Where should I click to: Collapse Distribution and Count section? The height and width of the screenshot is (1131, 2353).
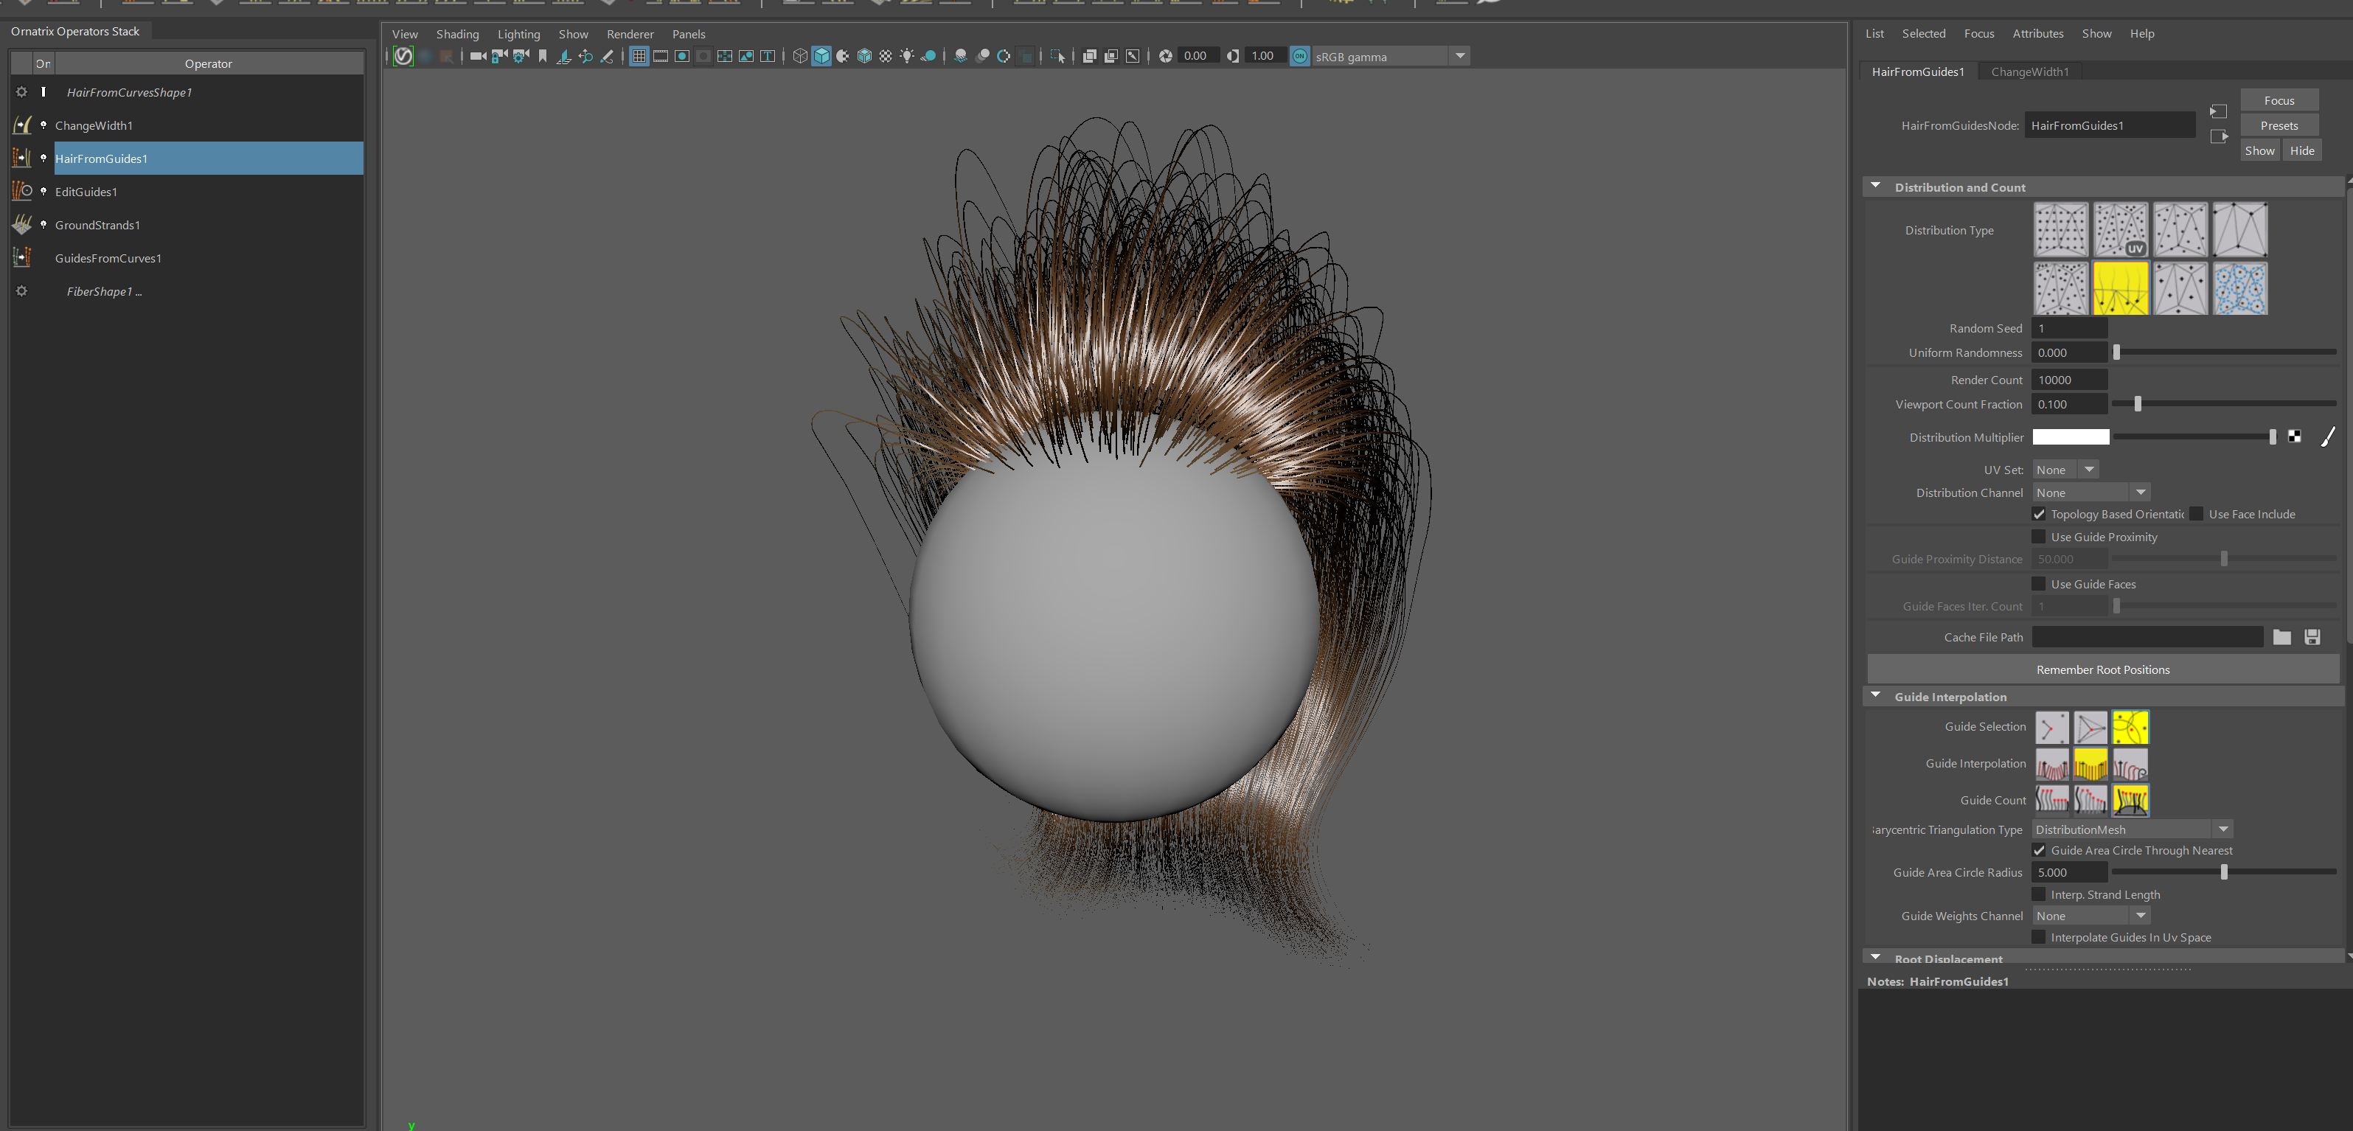1875,187
